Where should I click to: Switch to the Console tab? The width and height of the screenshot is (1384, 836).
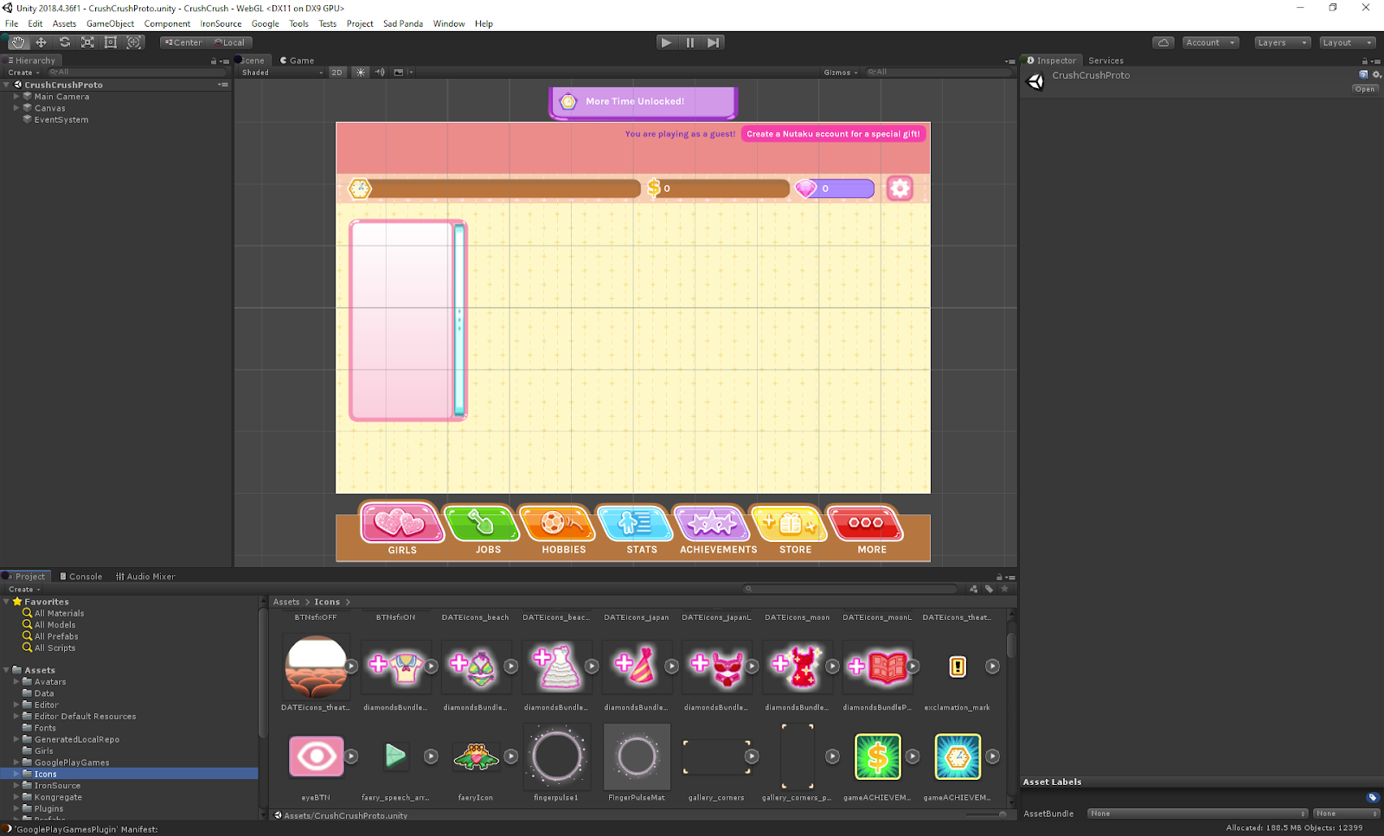(x=80, y=577)
